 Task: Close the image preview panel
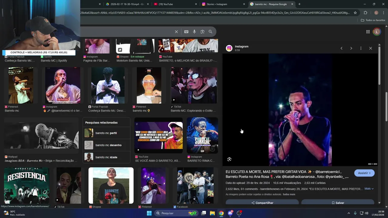point(370,48)
